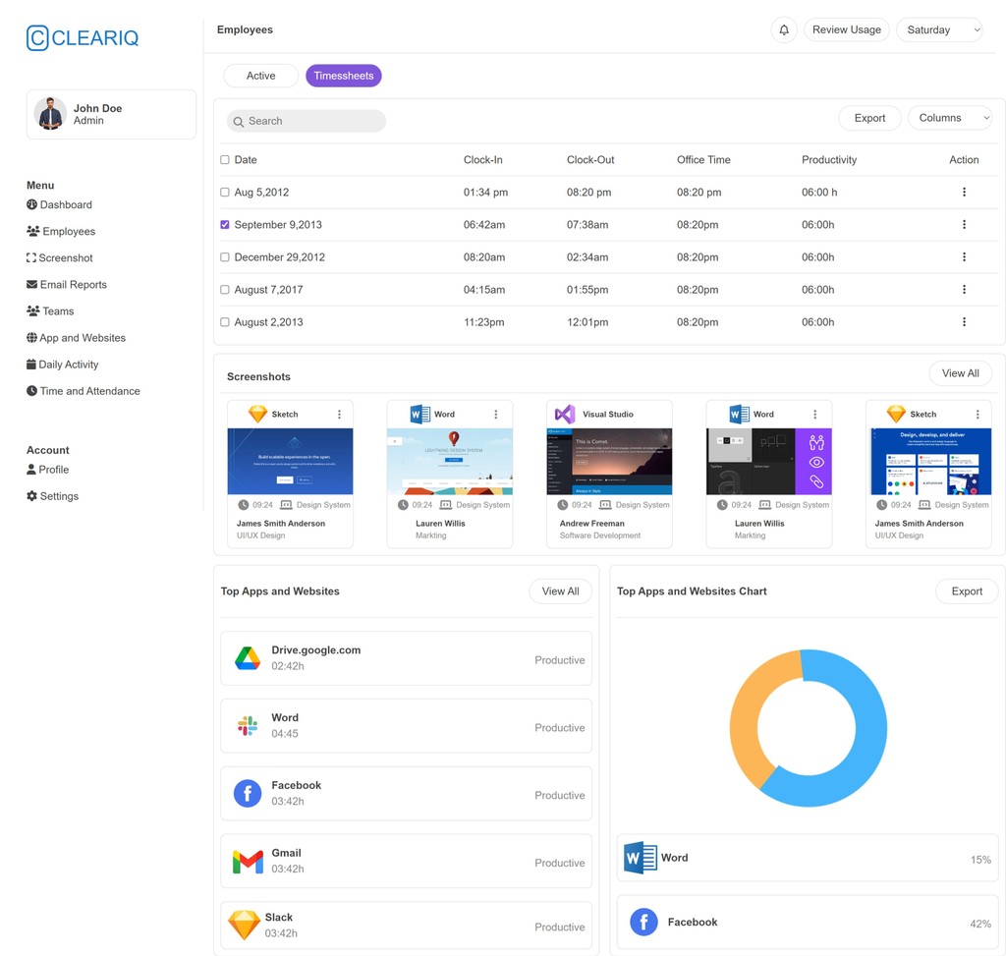This screenshot has width=1006, height=956.
Task: Click Facebook icon in chart legend
Action: pos(643,922)
